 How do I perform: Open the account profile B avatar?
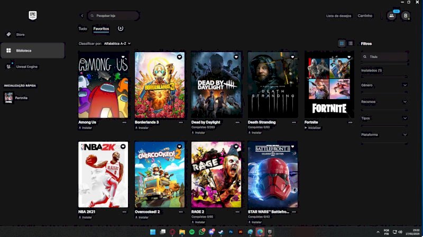pyautogui.click(x=406, y=16)
